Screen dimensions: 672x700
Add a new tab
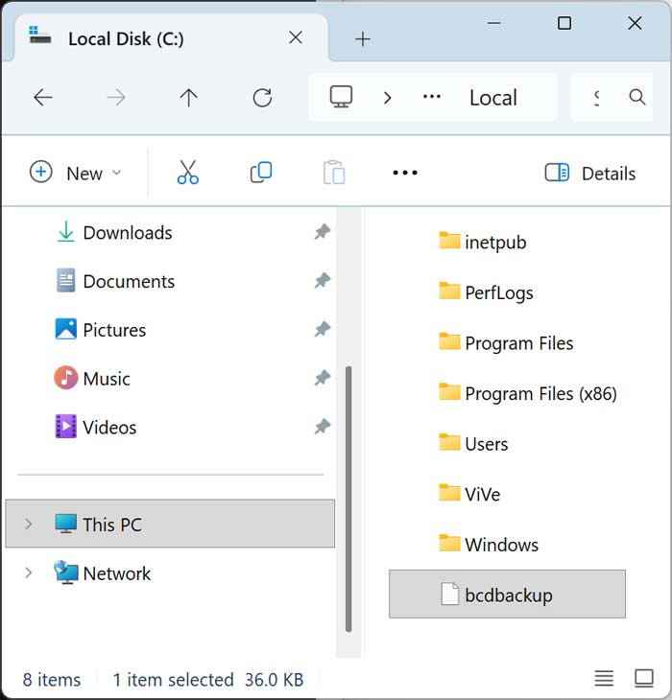[362, 39]
